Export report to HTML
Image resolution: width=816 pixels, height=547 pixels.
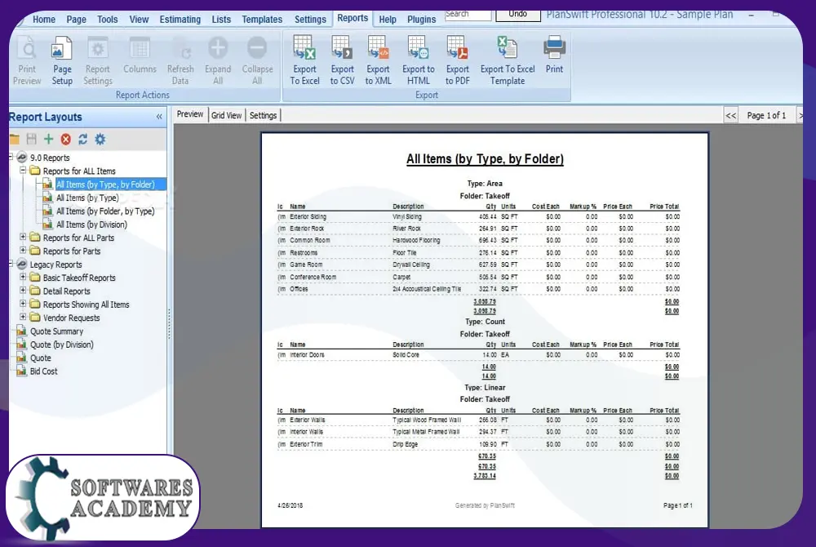point(418,61)
